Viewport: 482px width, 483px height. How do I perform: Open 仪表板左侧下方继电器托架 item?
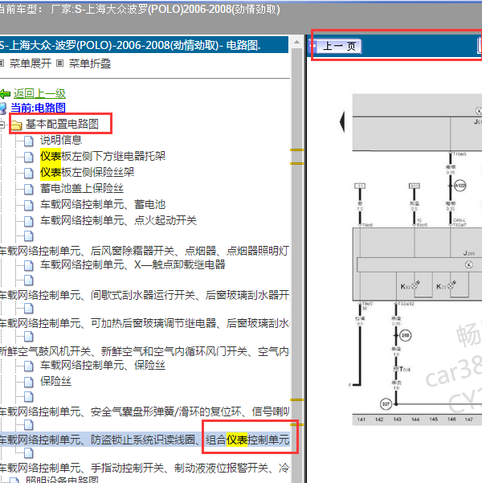click(103, 156)
